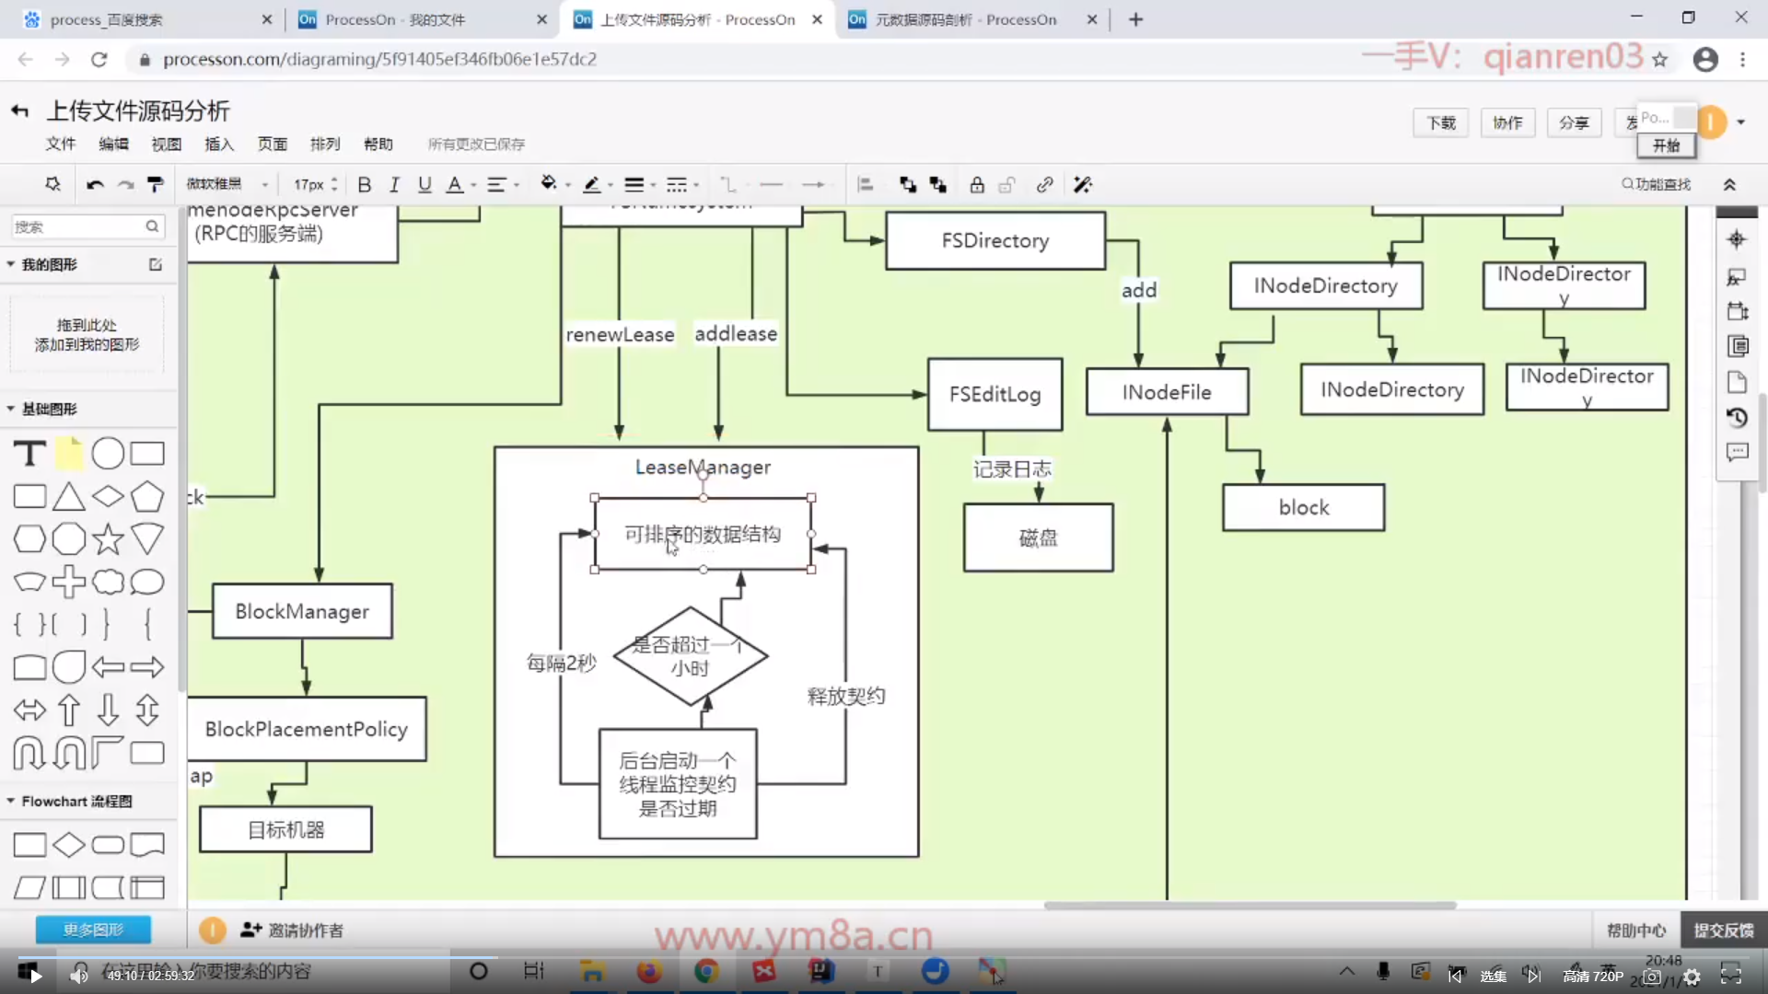
Task: Select the yellow note shape
Action: [x=69, y=453]
